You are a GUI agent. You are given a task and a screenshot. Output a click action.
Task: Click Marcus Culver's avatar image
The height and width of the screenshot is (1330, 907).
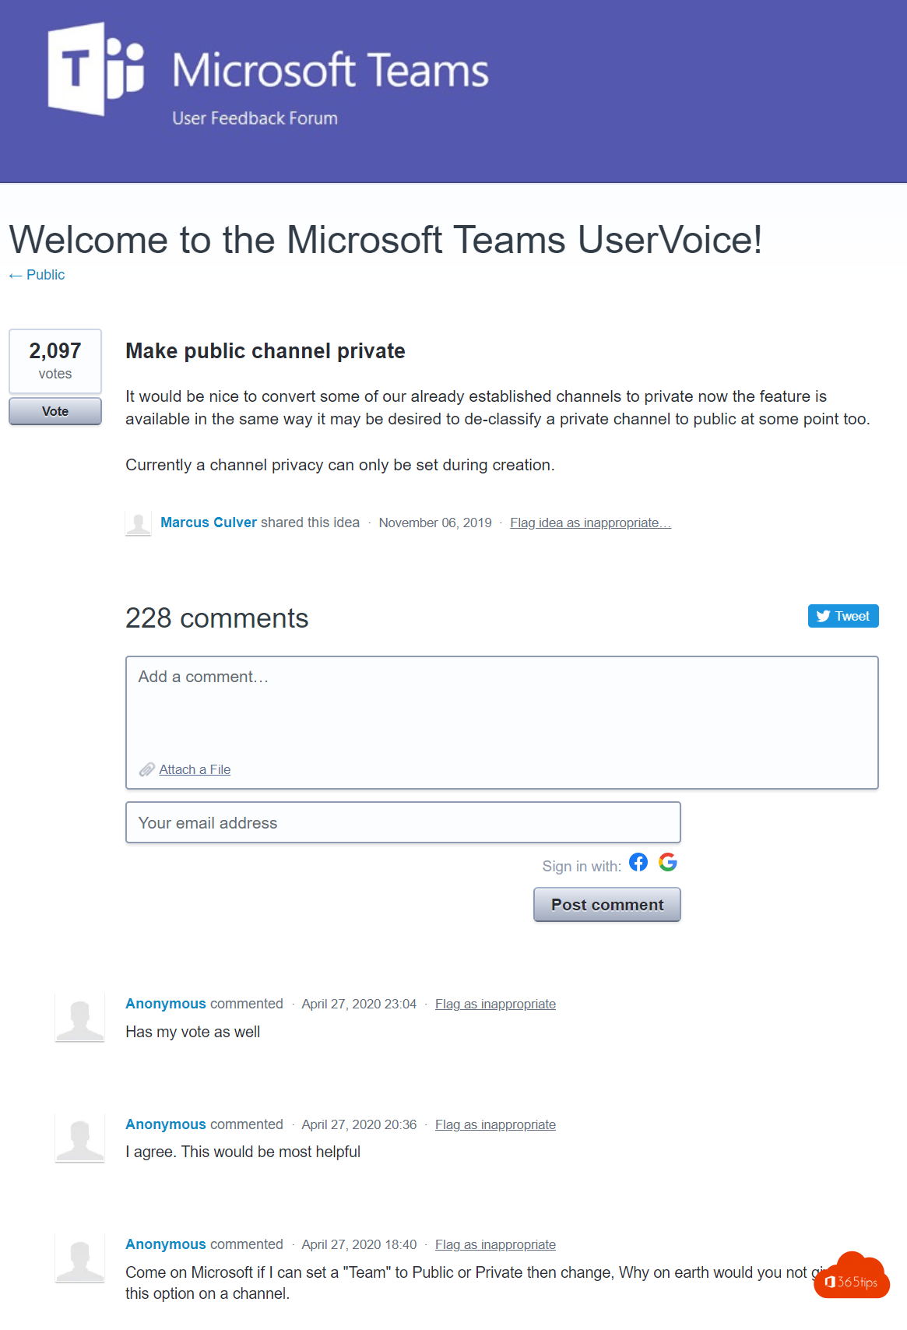click(x=139, y=523)
